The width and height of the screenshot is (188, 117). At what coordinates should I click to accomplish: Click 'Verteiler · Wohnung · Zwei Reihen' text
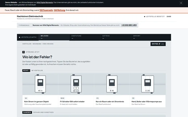[x=38, y=44]
